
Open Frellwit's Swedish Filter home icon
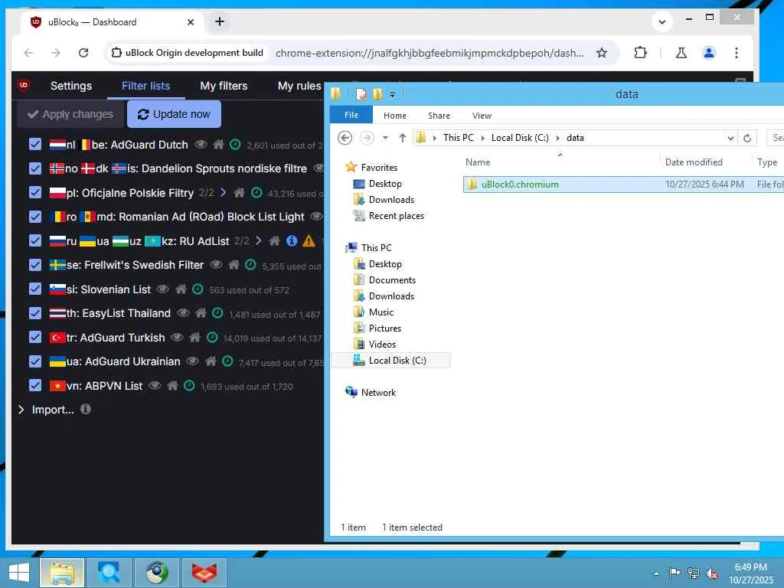pos(234,264)
